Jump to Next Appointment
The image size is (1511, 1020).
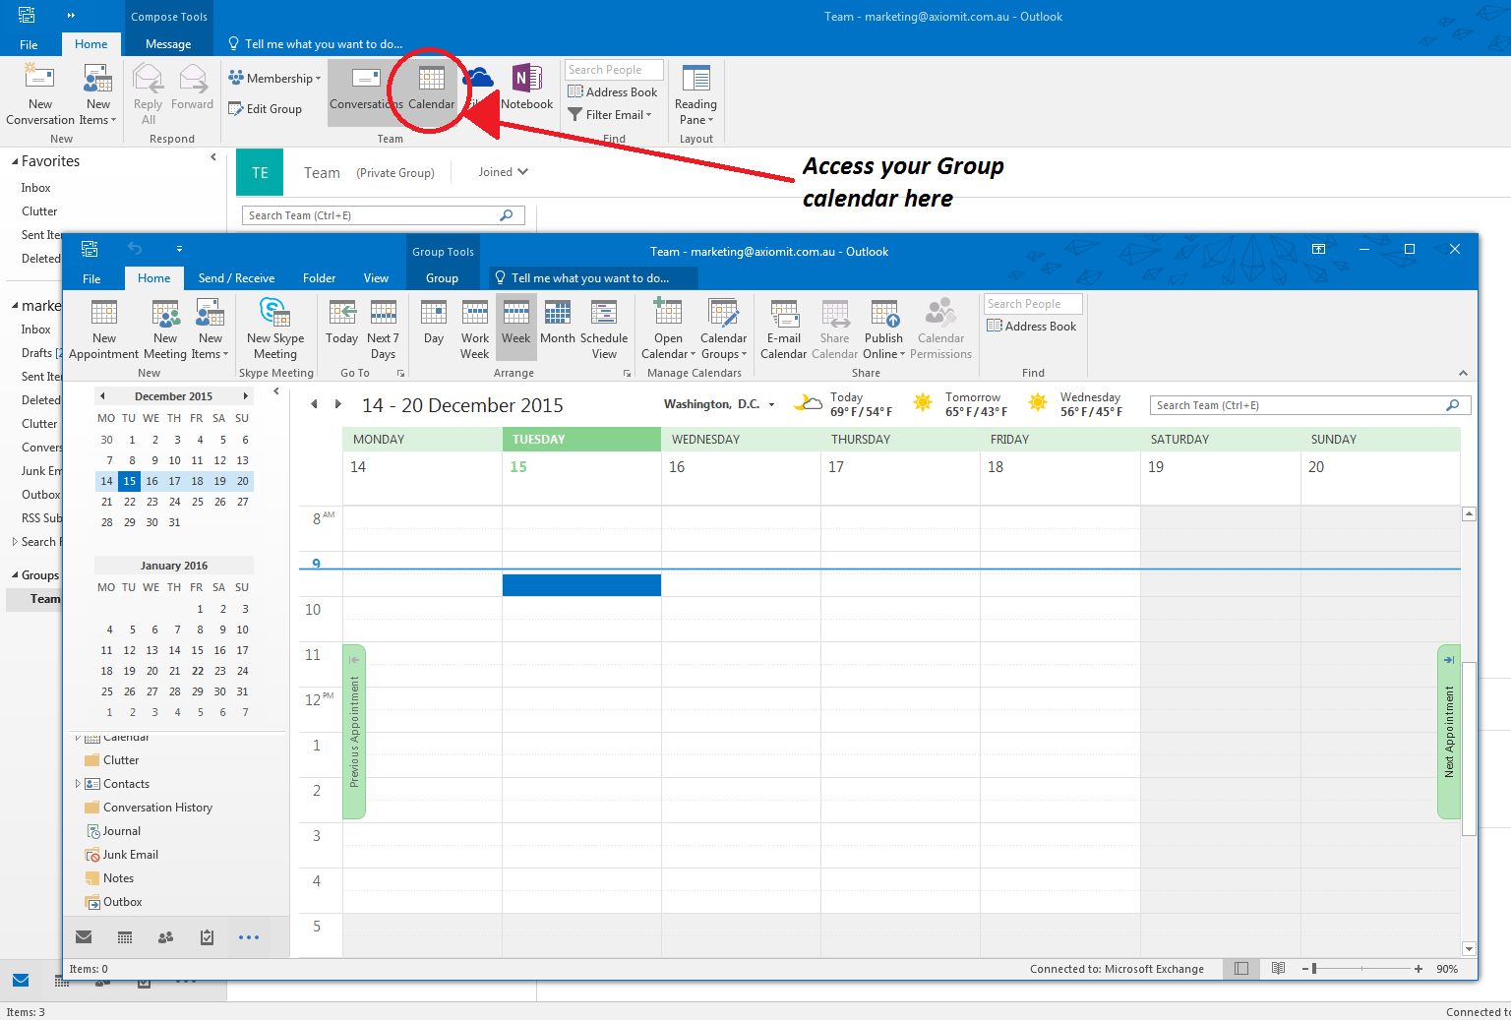(1449, 732)
